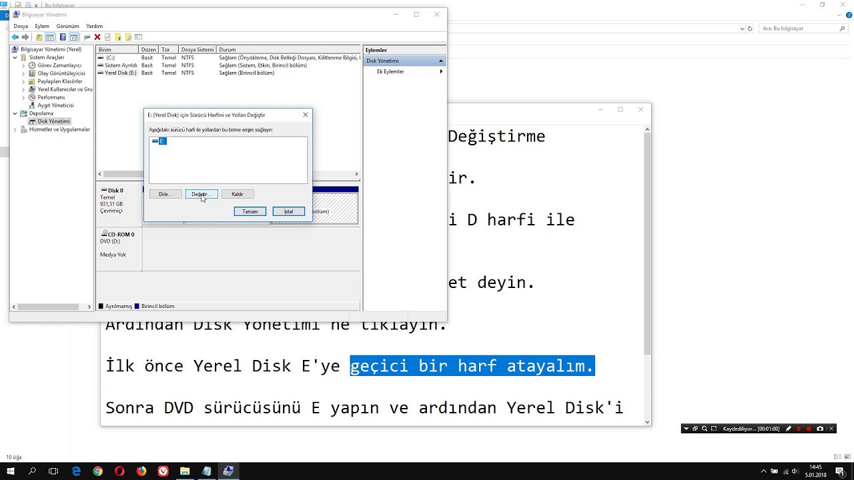Click the camera snapshot icon on recorder bar
The image size is (854, 480).
[x=820, y=429]
